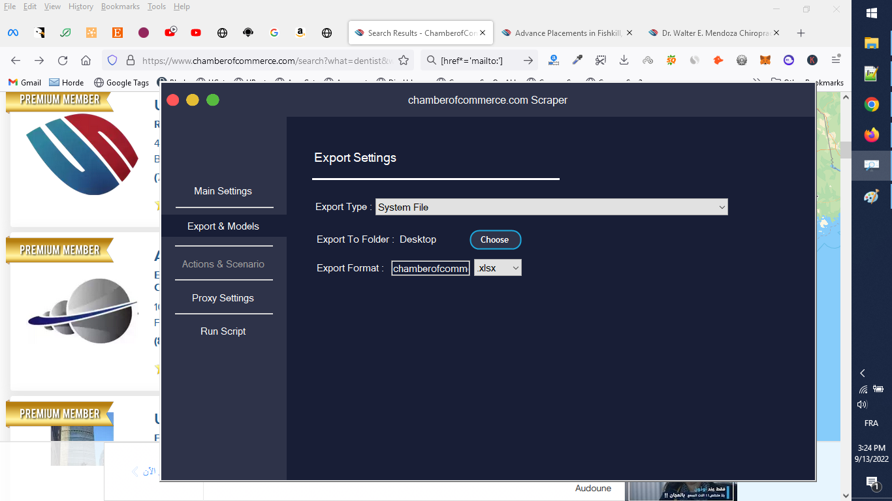The height and width of the screenshot is (501, 892).
Task: Open the History menu in Firefox
Action: point(81,7)
